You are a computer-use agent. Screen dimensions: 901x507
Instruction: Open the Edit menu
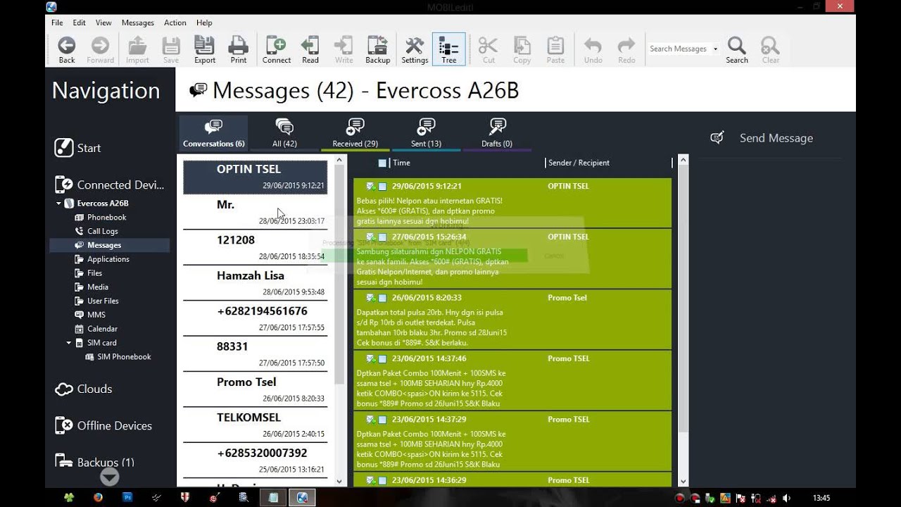(80, 23)
